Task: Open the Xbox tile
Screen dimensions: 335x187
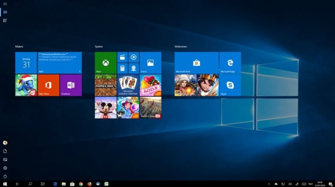Action: 105,63
